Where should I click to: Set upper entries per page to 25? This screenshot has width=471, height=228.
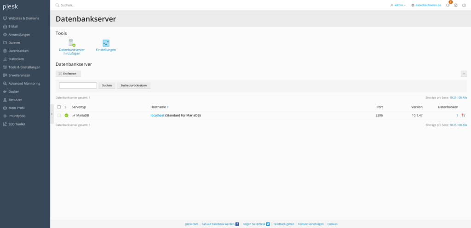click(x=455, y=98)
